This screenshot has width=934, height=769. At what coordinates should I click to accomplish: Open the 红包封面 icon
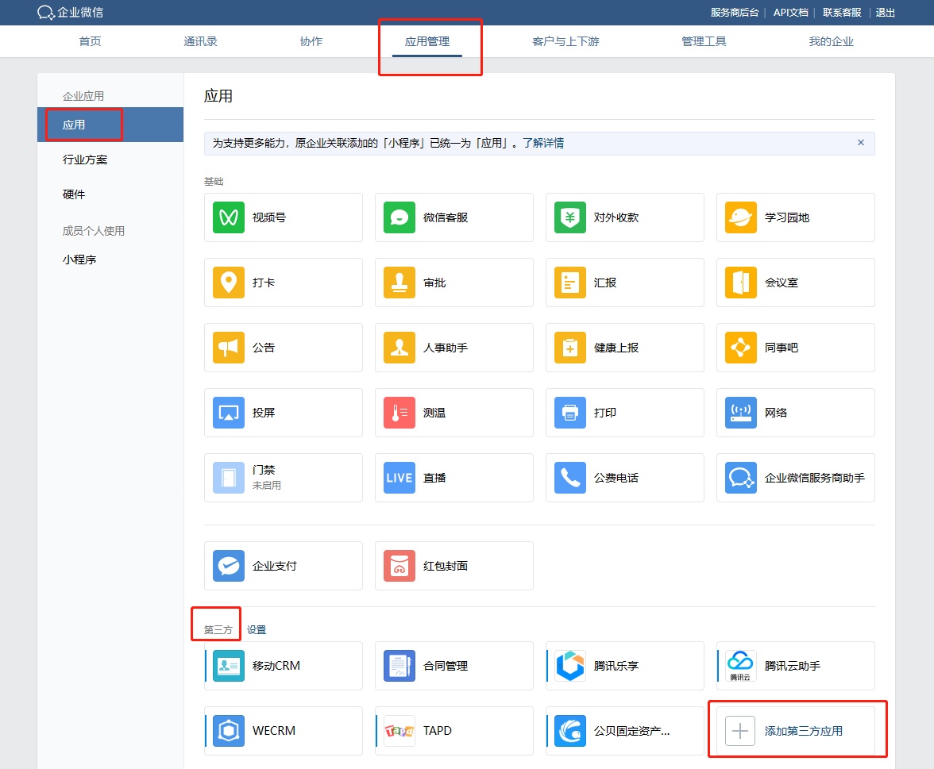399,565
